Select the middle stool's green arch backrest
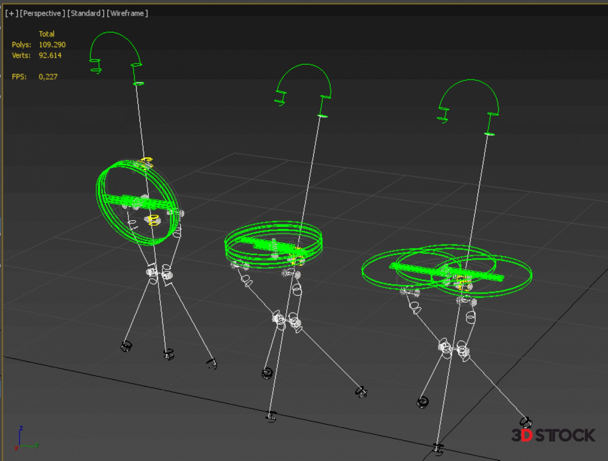The width and height of the screenshot is (608, 461). point(307,65)
